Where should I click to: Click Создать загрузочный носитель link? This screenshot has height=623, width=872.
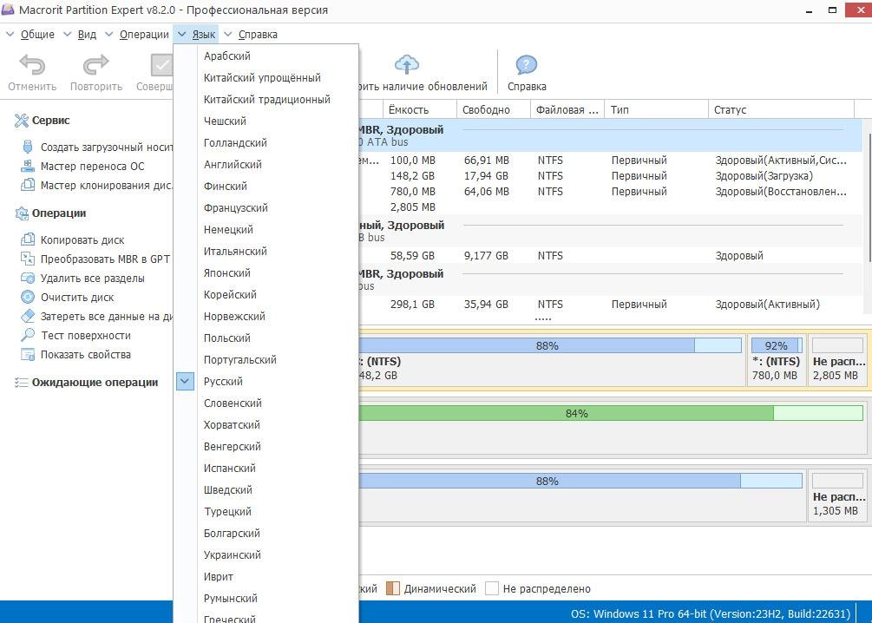coord(106,147)
